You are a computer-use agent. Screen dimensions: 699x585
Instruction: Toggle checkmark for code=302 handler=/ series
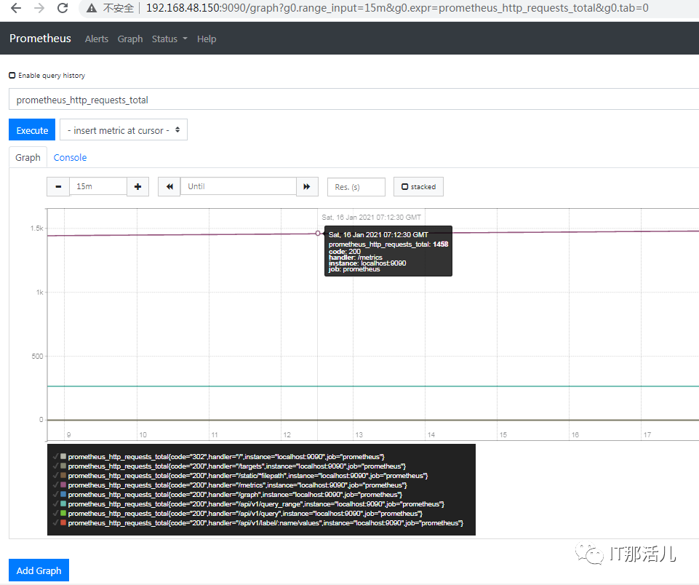(x=55, y=457)
